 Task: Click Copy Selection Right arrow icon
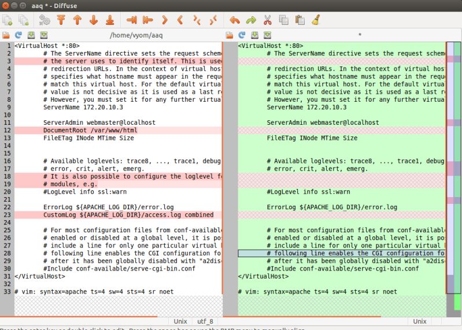pyautogui.click(x=132, y=20)
